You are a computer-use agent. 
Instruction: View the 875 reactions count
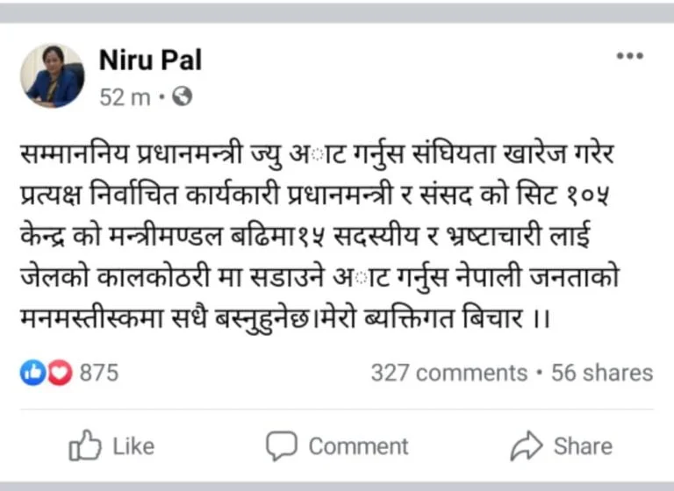click(x=98, y=373)
